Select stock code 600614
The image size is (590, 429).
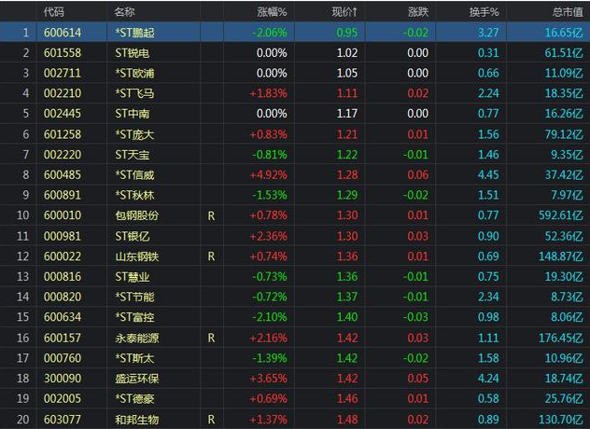[x=63, y=33]
